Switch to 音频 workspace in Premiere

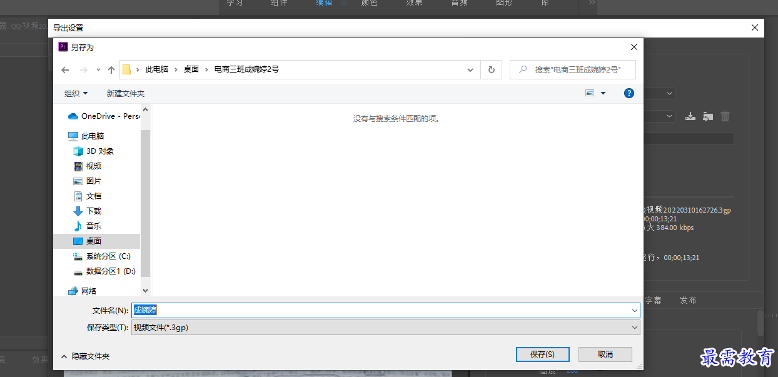[459, 3]
